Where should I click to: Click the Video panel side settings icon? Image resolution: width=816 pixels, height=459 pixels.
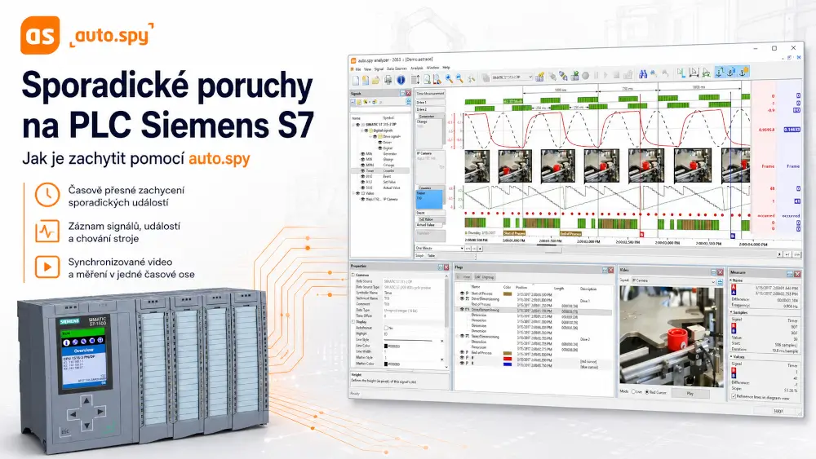pyautogui.click(x=720, y=282)
